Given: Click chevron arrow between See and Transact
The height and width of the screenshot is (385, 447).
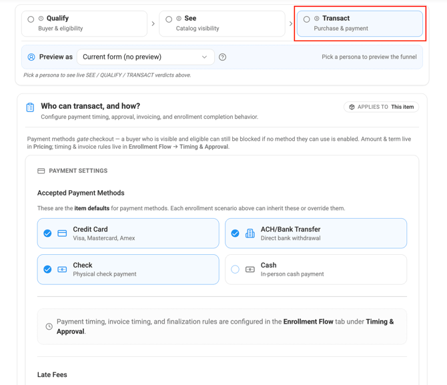Looking at the screenshot, I should coord(291,23).
